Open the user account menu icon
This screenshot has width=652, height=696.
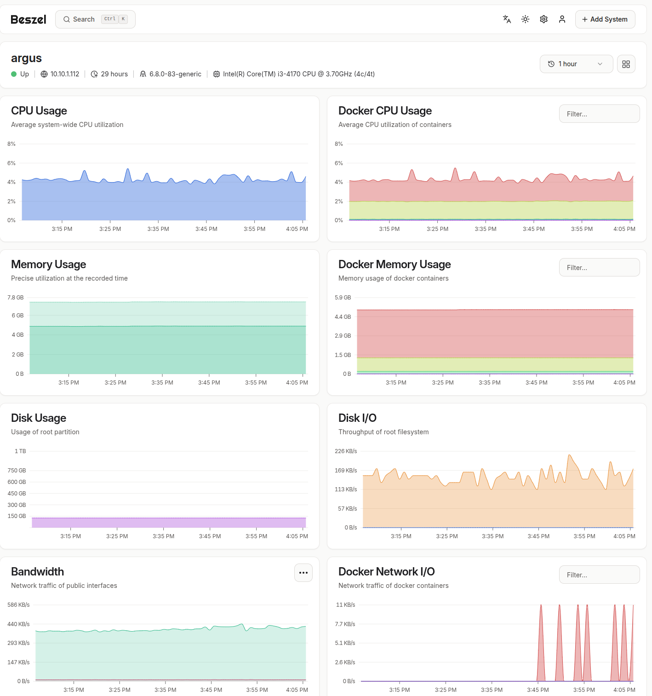pyautogui.click(x=562, y=19)
